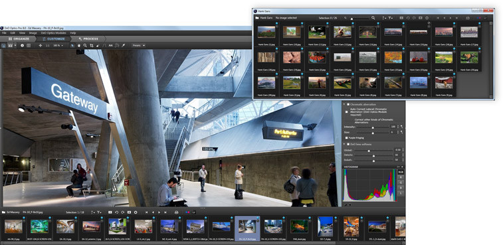The width and height of the screenshot is (503, 245).
Task: Select the arrow pointer tool in toolbar
Action: tap(72, 46)
